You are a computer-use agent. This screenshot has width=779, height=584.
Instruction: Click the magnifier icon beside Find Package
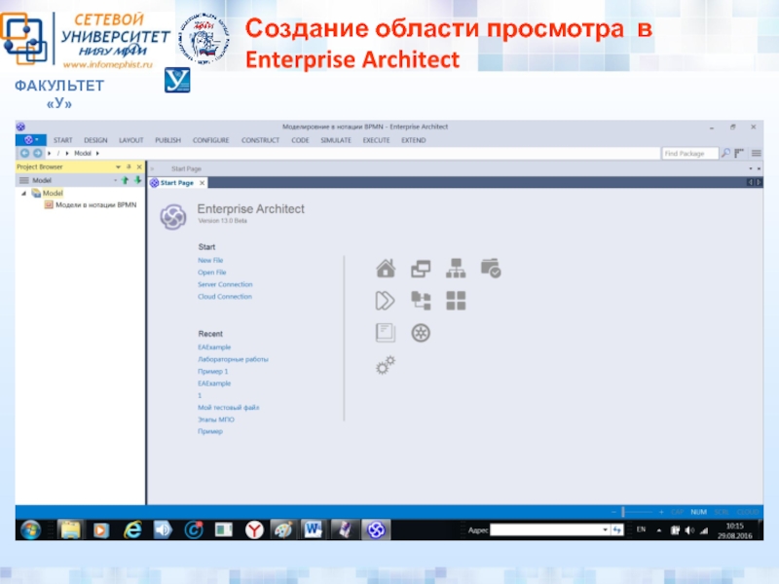click(x=725, y=153)
